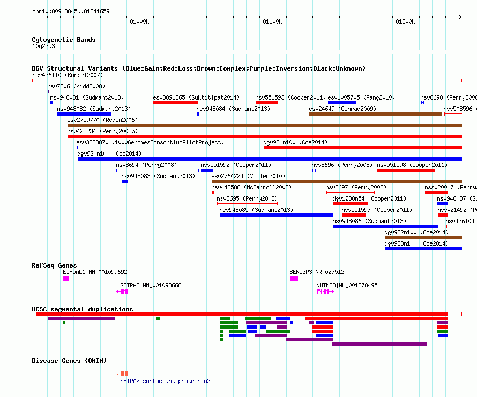Click the nsv948087 blue bar
This screenshot has height=397, width=477.
[x=443, y=204]
